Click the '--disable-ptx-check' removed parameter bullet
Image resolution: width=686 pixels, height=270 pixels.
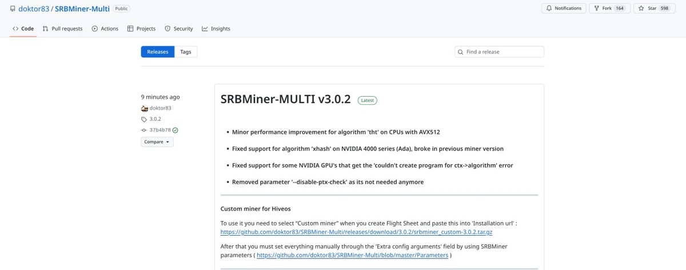(x=328, y=182)
